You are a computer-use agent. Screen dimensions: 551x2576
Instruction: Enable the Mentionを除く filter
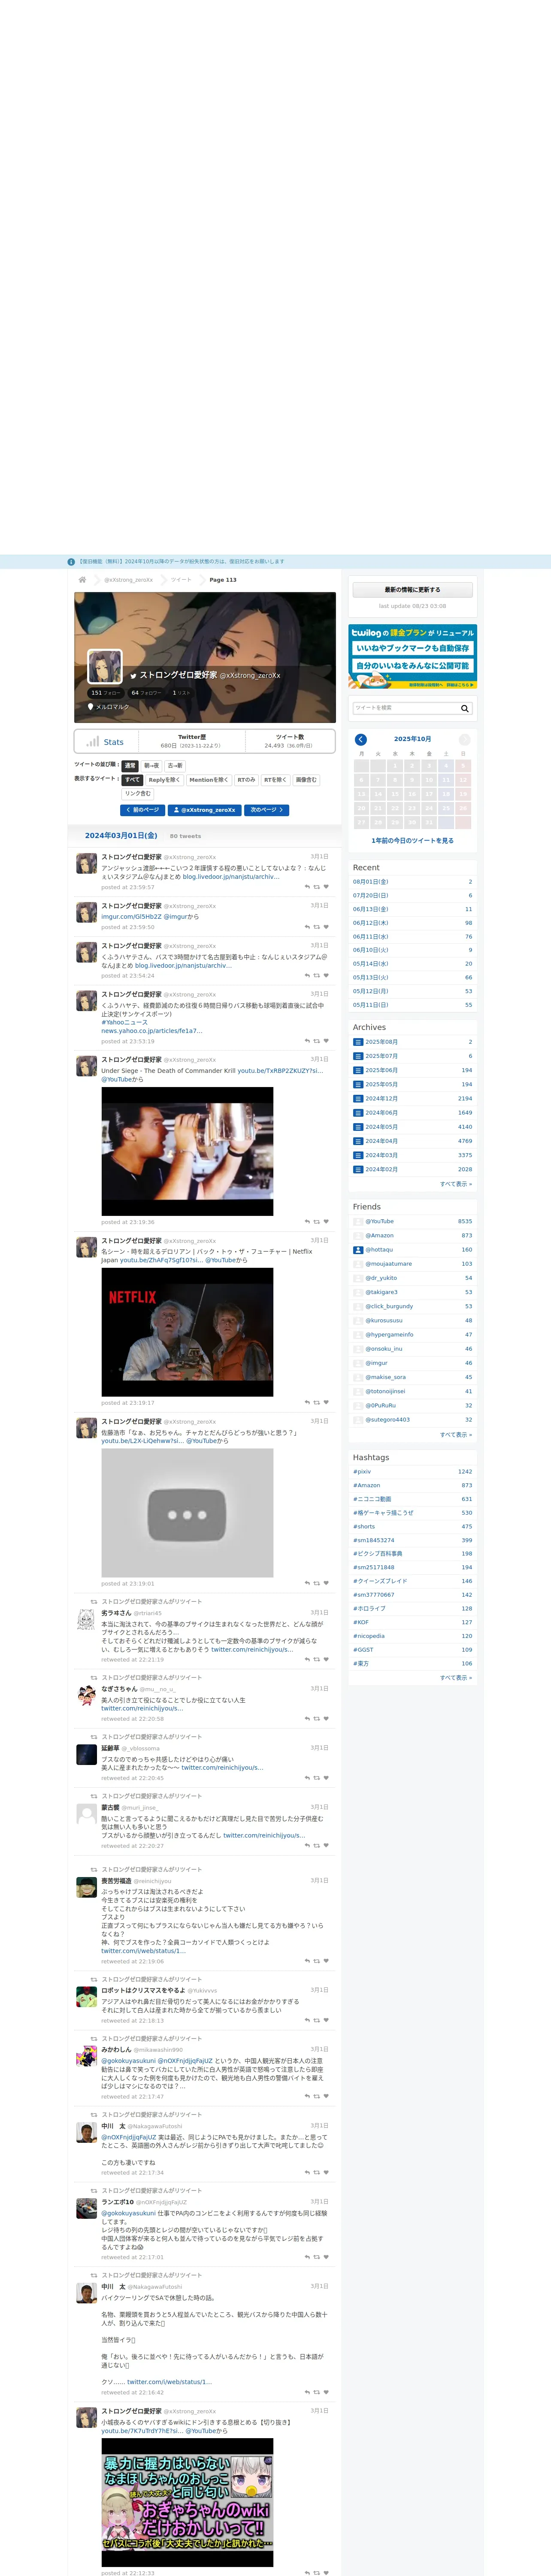[209, 780]
